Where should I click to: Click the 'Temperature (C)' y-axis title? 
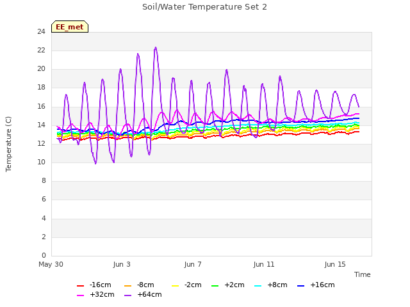click(8, 144)
